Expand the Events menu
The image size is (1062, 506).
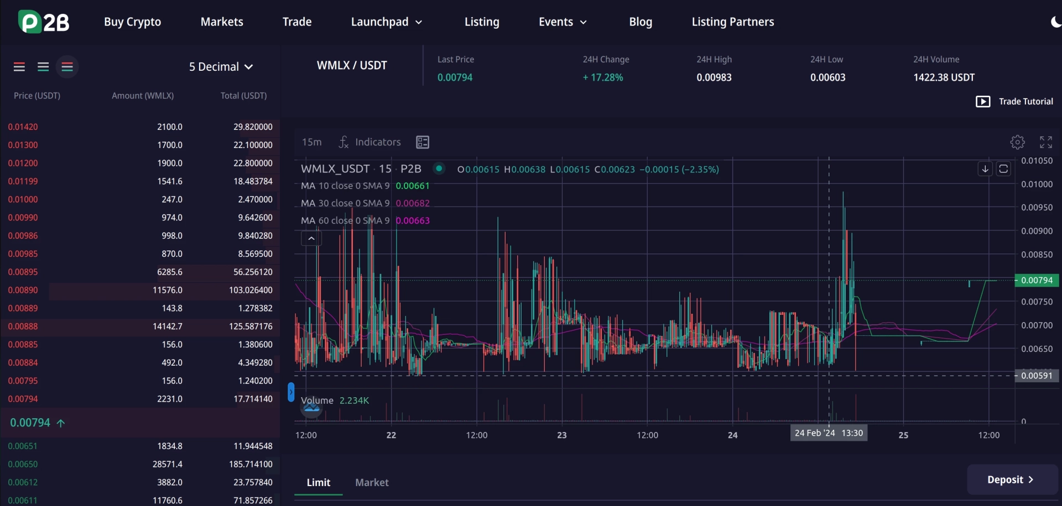click(563, 22)
